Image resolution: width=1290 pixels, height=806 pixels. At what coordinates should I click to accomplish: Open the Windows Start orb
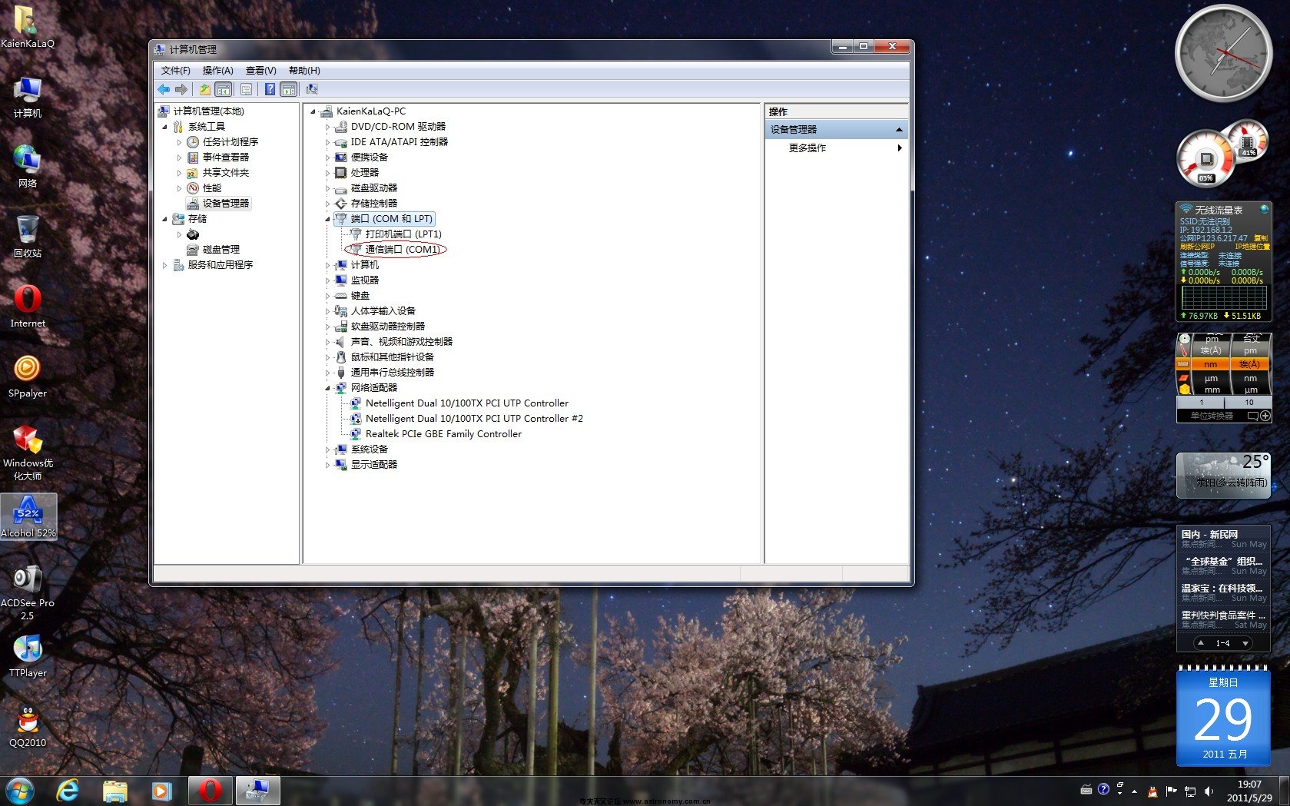[19, 791]
